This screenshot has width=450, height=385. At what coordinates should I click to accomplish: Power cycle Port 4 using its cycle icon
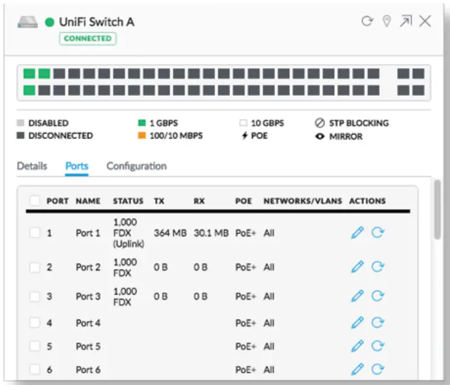(x=377, y=322)
